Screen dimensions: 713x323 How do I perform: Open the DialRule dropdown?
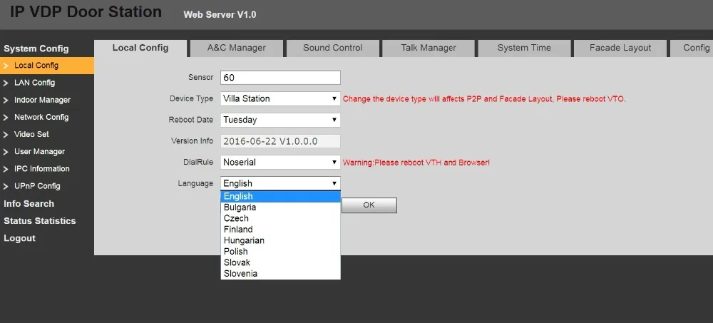280,163
